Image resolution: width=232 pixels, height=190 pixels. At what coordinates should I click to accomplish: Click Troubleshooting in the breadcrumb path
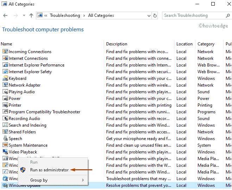65,15
